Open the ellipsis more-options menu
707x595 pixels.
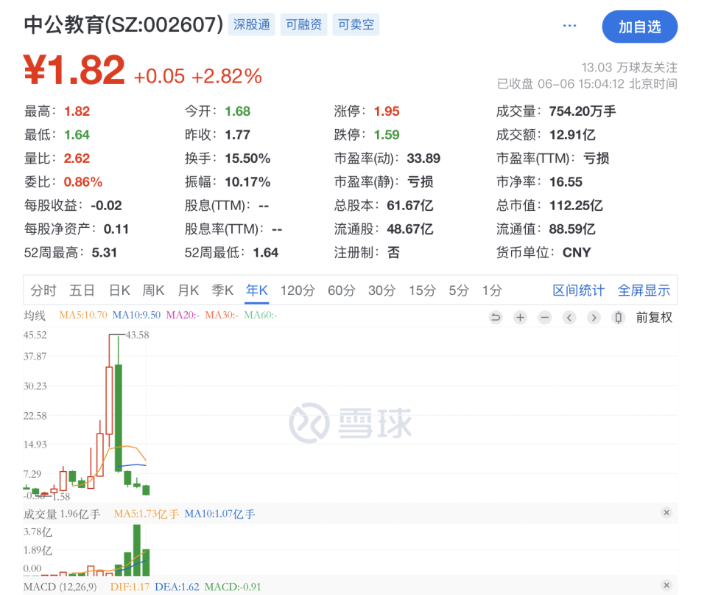[569, 24]
